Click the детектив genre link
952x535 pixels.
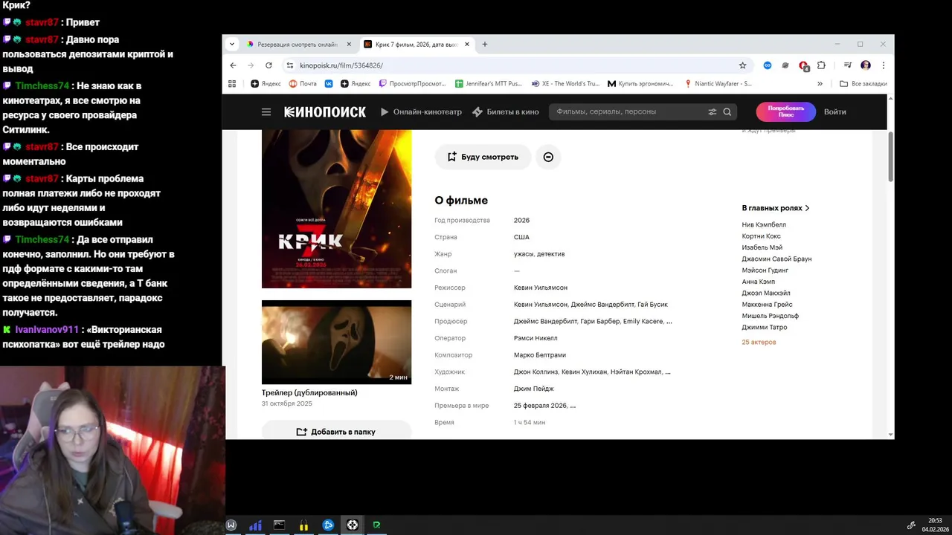[550, 254]
